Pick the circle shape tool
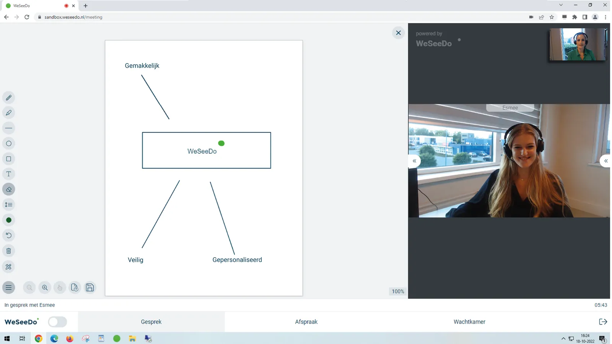 coord(9,144)
